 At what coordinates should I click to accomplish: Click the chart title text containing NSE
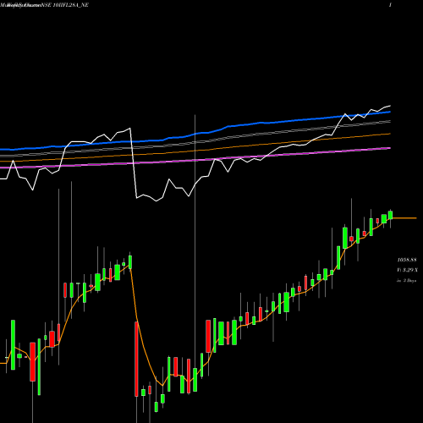click(45, 5)
